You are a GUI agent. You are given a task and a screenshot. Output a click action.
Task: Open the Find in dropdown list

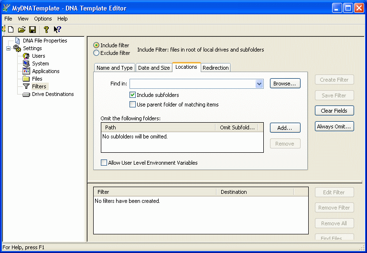[x=259, y=84]
